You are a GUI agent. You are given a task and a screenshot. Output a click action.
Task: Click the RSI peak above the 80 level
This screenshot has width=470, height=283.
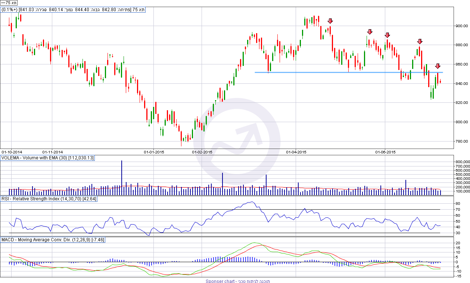pyautogui.click(x=252, y=202)
